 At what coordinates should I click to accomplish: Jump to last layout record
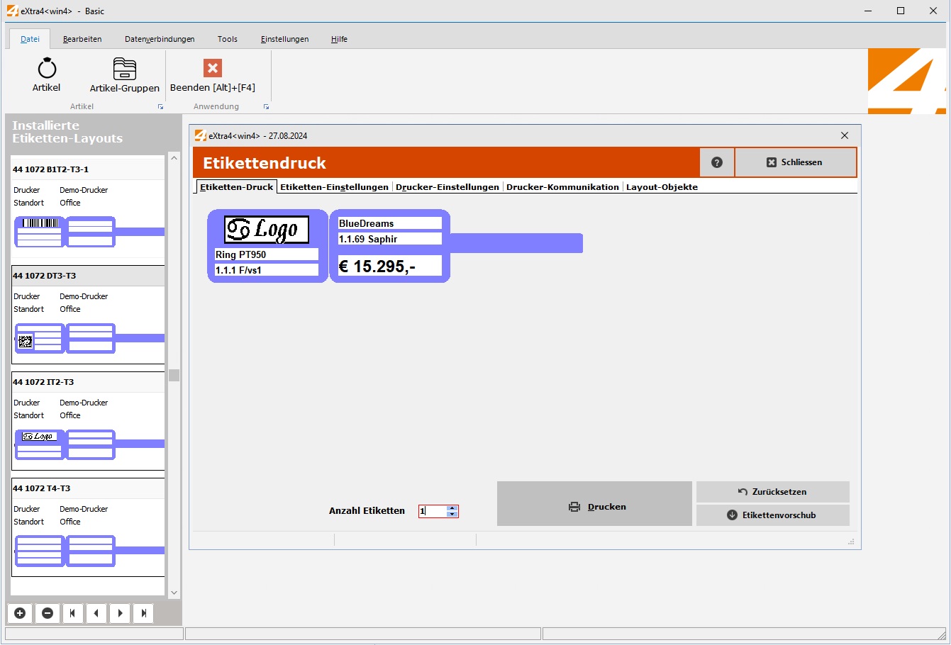tap(144, 613)
